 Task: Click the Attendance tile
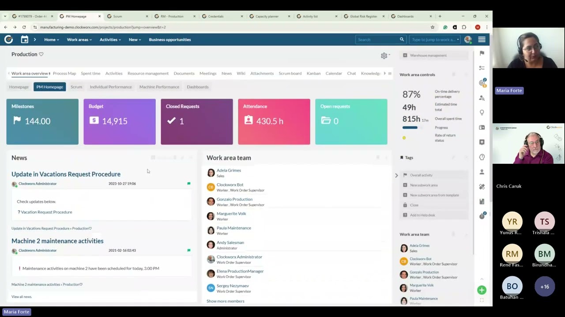point(274,122)
